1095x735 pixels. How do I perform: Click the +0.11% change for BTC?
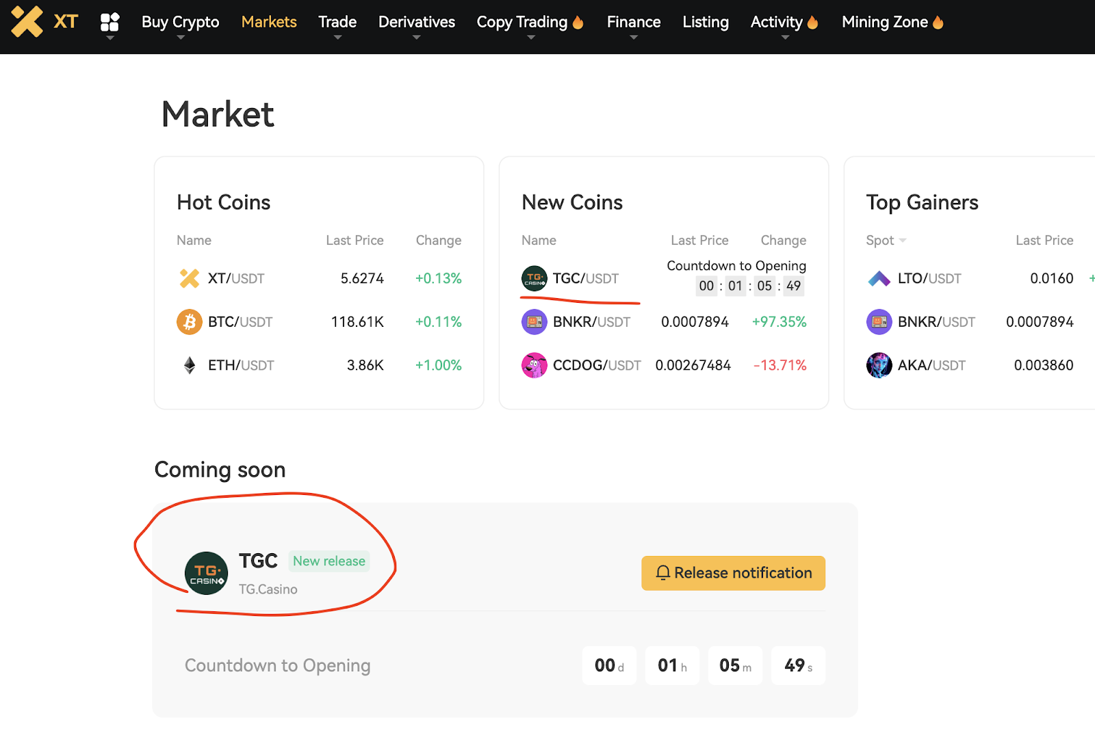click(439, 321)
